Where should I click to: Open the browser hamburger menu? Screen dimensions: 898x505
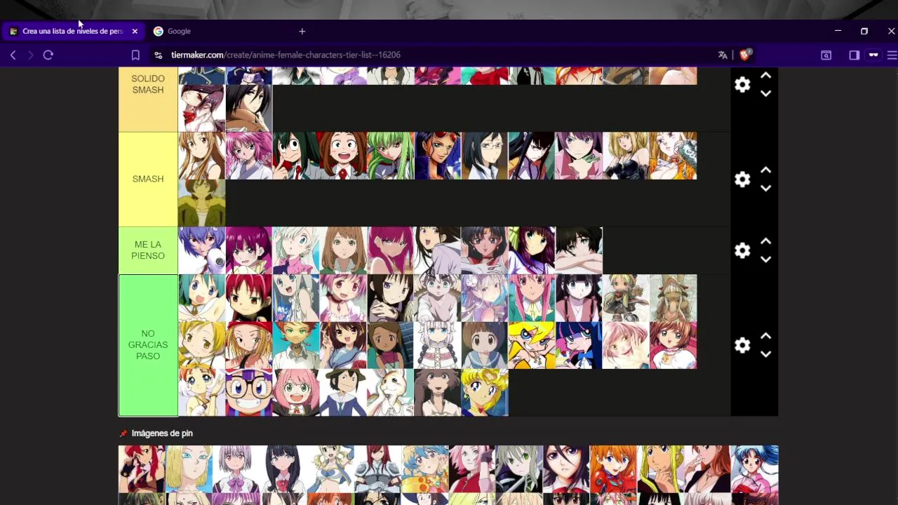pyautogui.click(x=892, y=55)
